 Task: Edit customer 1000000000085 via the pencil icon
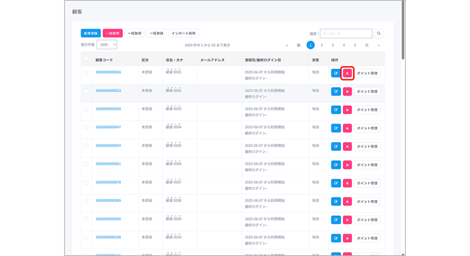tap(335, 201)
